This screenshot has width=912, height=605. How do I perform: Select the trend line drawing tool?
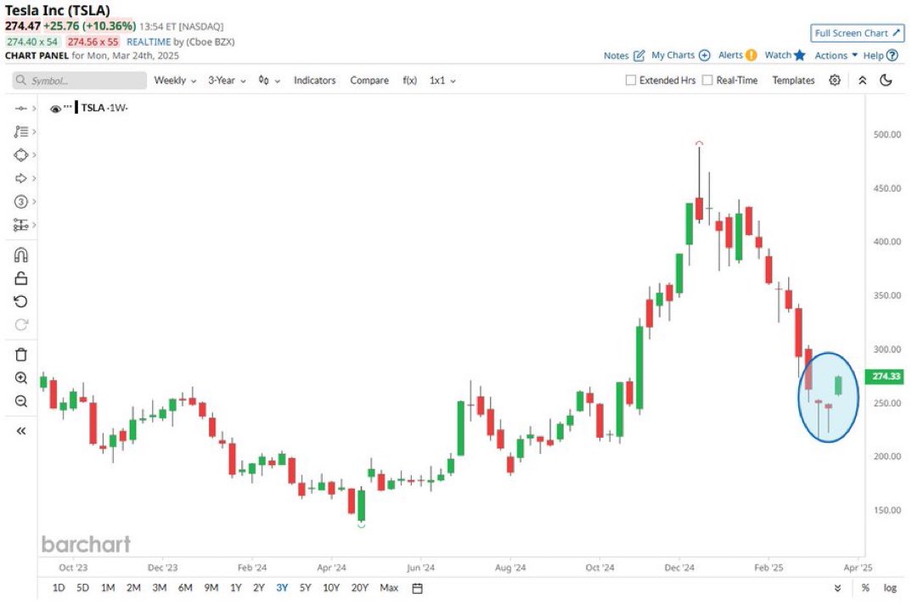(21, 109)
